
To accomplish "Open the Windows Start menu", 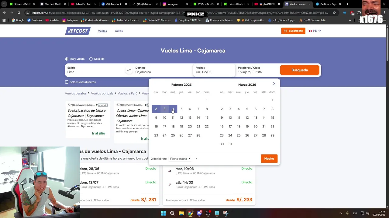I will [164, 213].
